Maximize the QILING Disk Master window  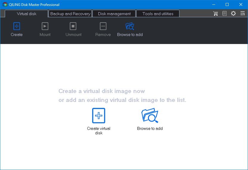point(227,4)
